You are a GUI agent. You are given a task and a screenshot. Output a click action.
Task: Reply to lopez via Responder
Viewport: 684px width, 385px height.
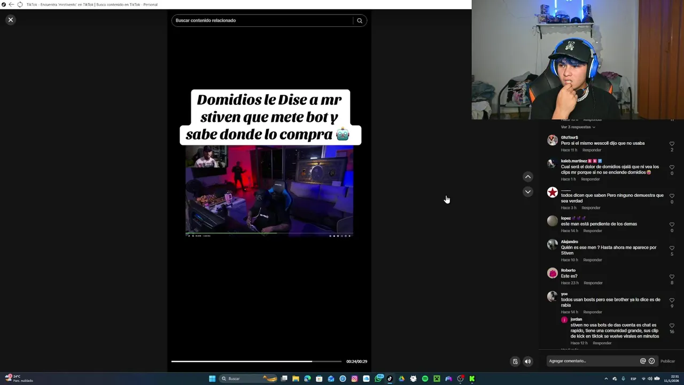pos(593,231)
